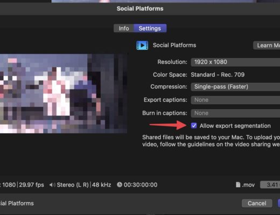This screenshot has height=215, width=280.
Task: Click the 29.97 fps text
Action: pos(31,185)
